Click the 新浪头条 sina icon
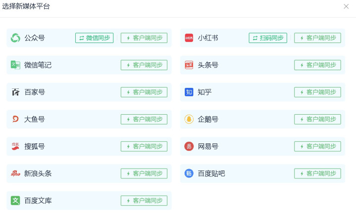The width and height of the screenshot is (356, 218). 15,174
